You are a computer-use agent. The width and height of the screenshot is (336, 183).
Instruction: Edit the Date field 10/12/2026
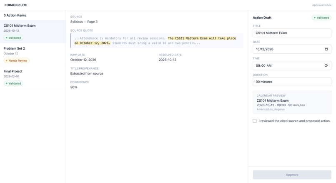coord(292,49)
